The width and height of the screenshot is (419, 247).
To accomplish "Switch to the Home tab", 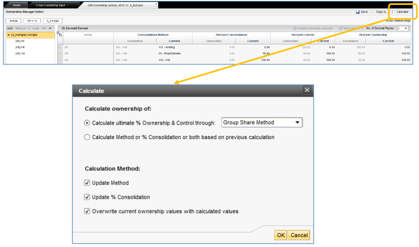I will [x=16, y=4].
